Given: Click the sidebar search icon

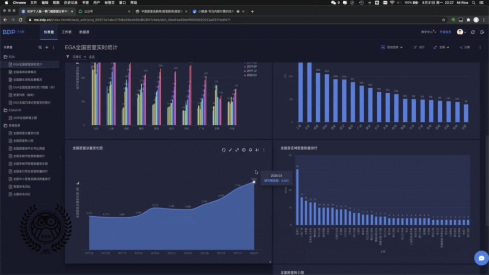Looking at the screenshot, I should pos(40,47).
